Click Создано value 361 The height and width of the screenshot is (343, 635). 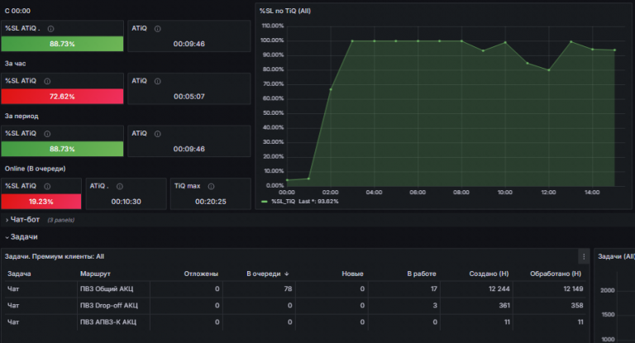point(504,306)
